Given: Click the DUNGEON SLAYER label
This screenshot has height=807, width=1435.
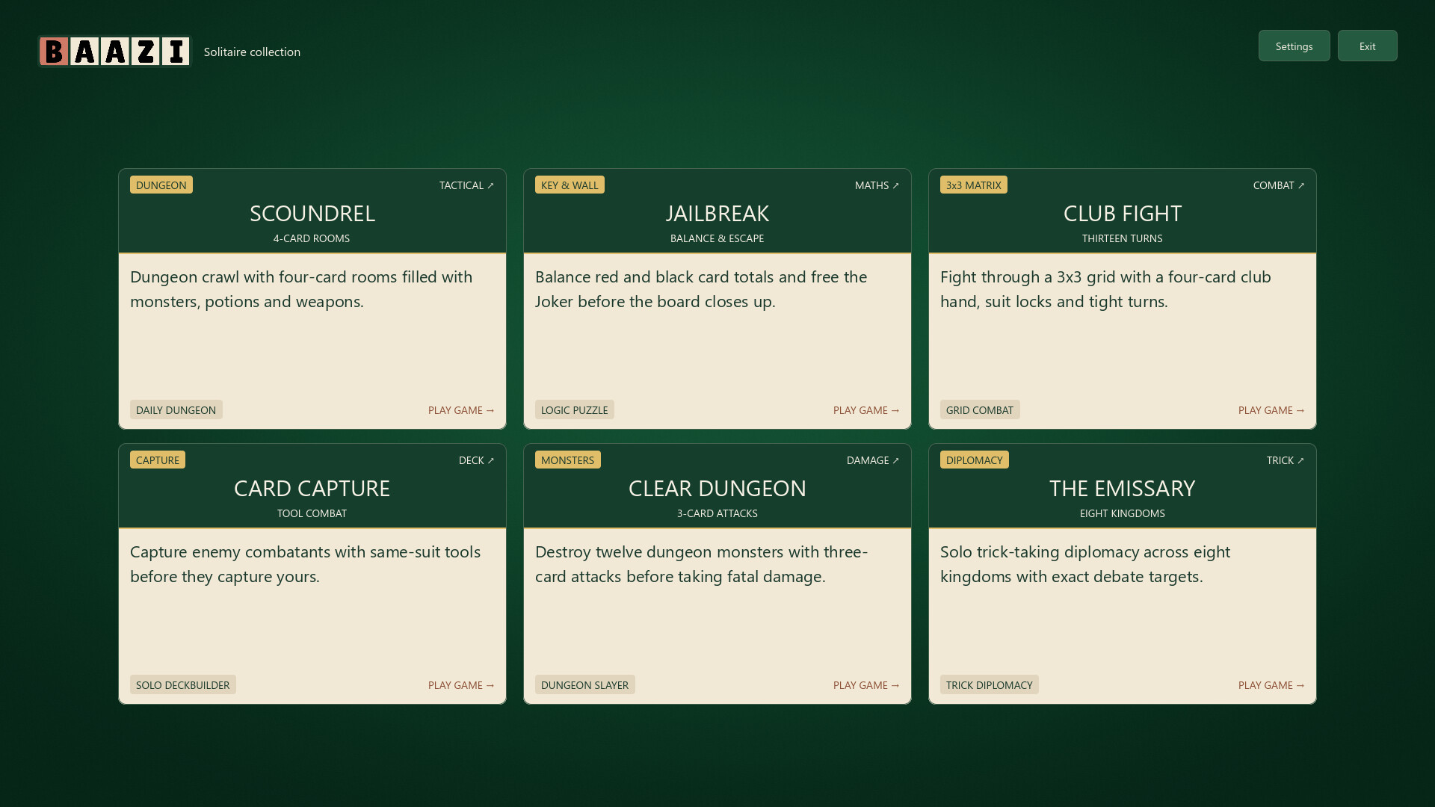Looking at the screenshot, I should 585,684.
